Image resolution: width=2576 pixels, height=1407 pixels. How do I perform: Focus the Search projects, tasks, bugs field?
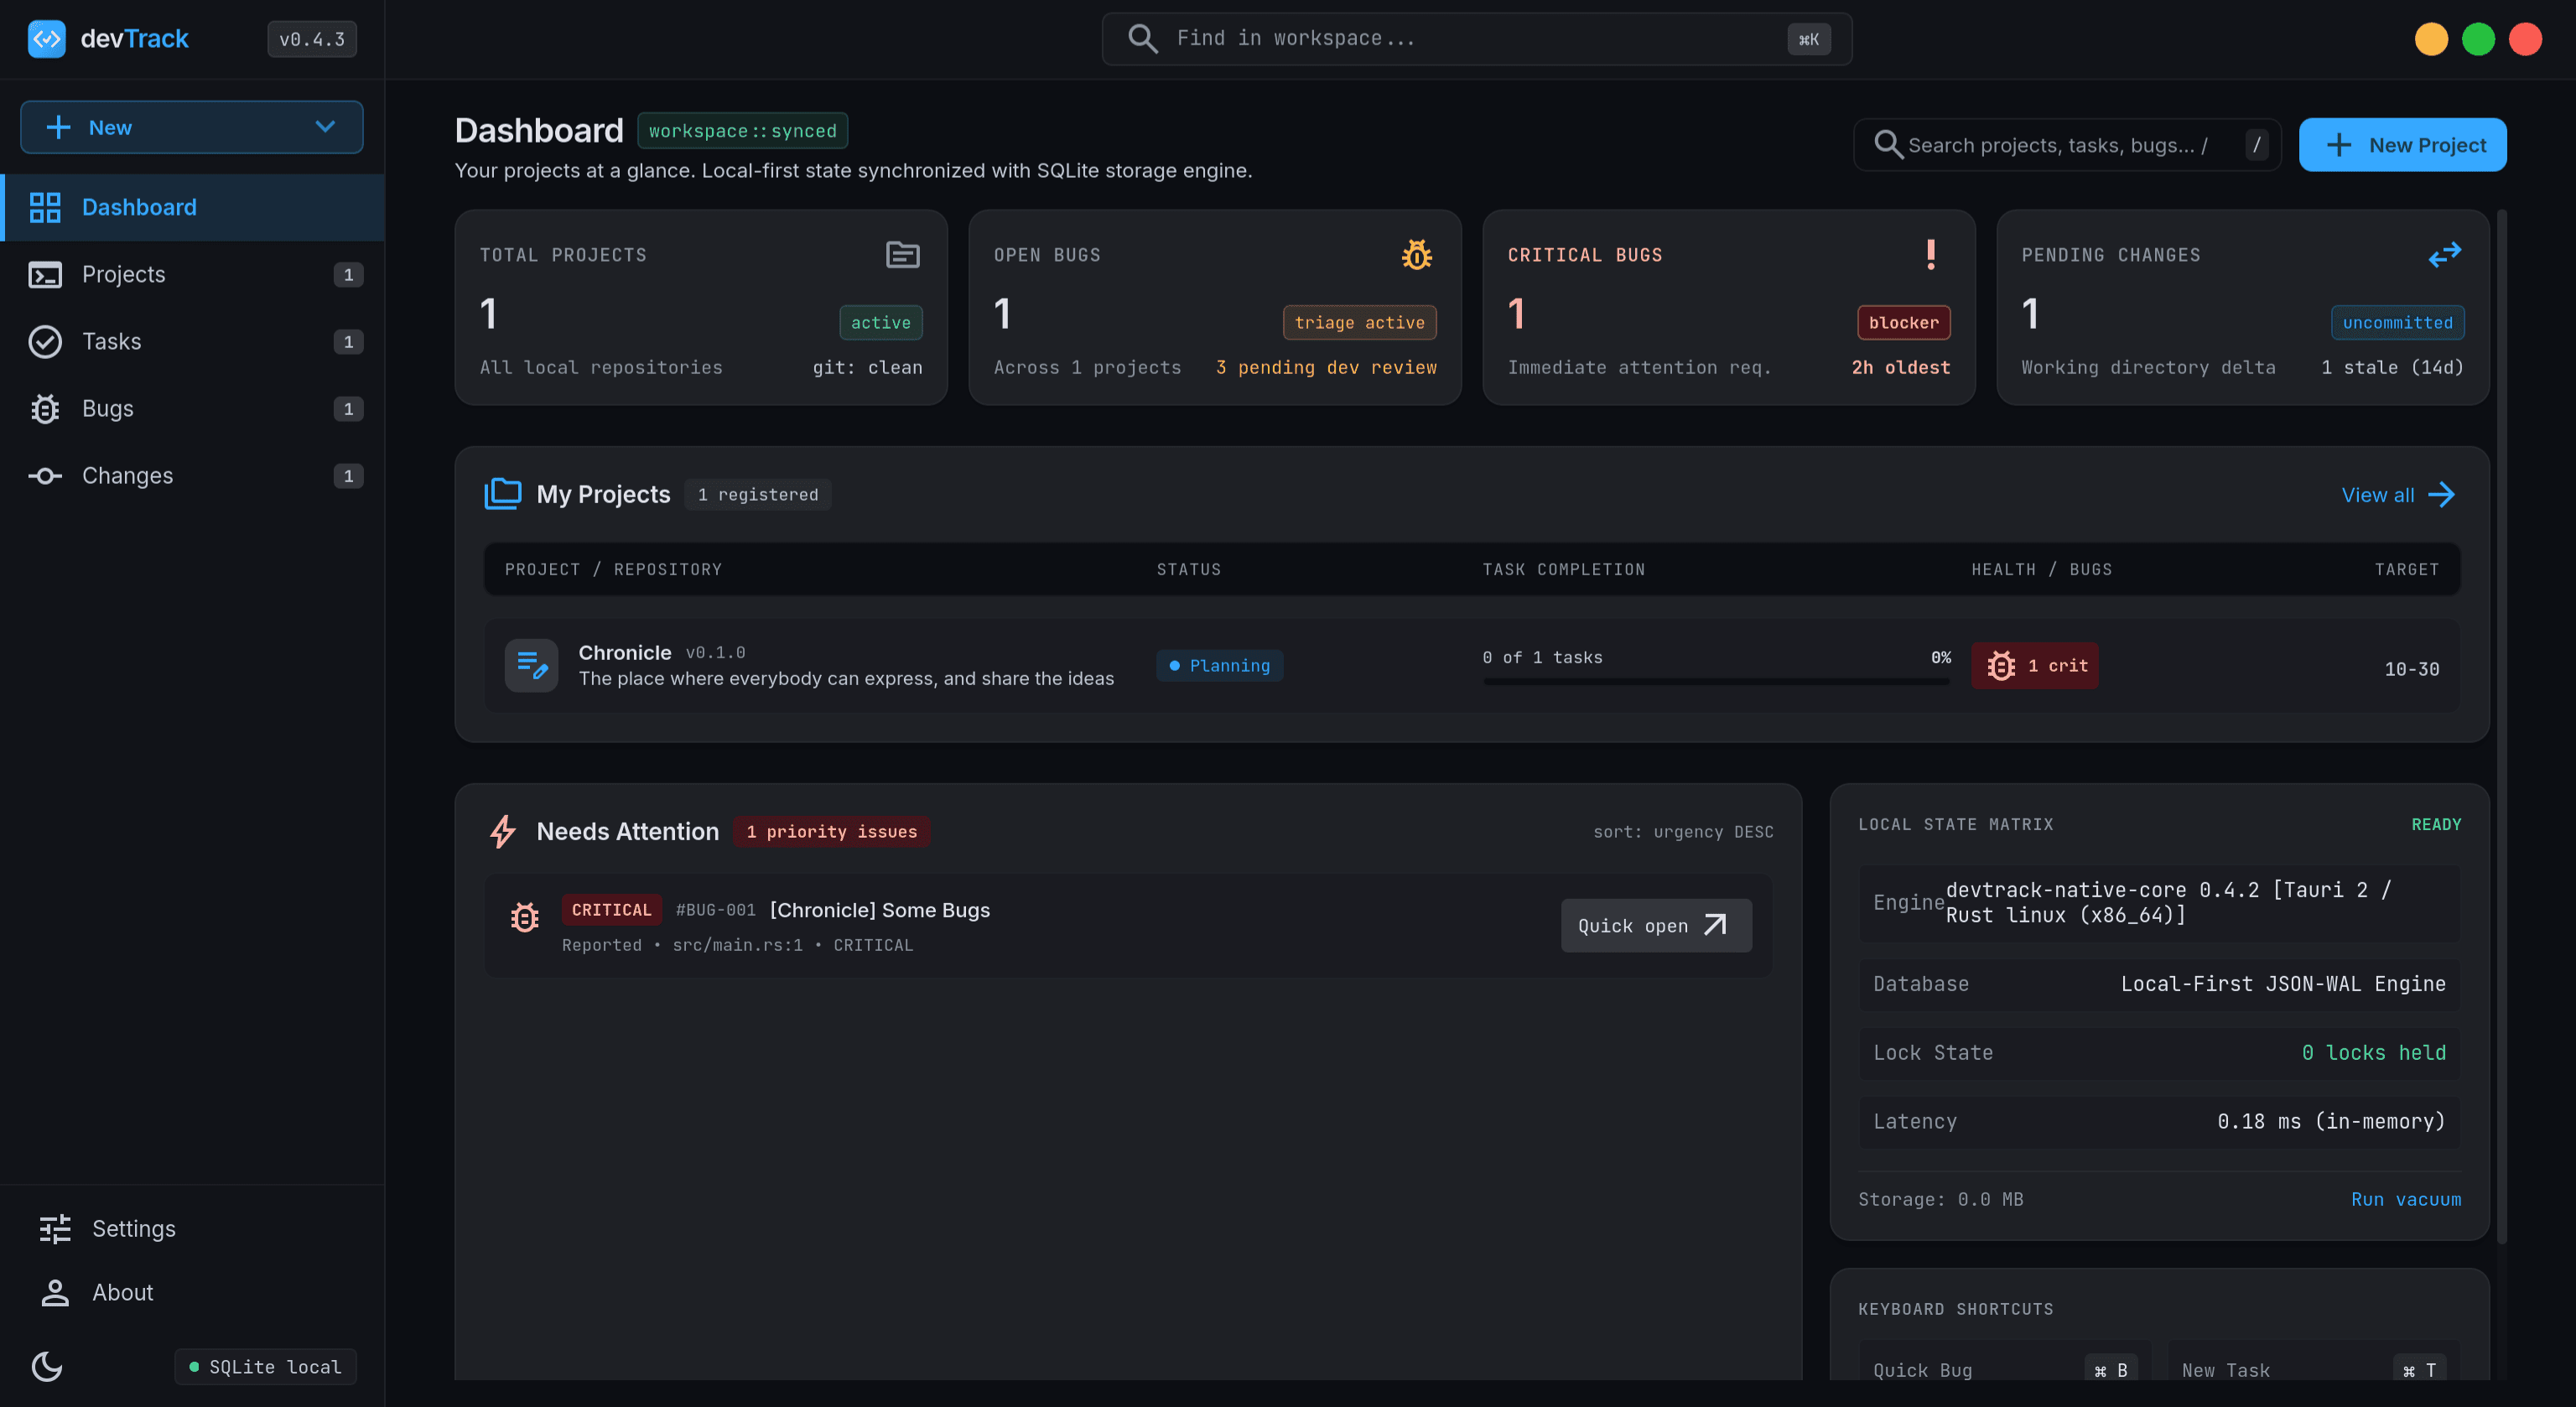click(x=2067, y=145)
